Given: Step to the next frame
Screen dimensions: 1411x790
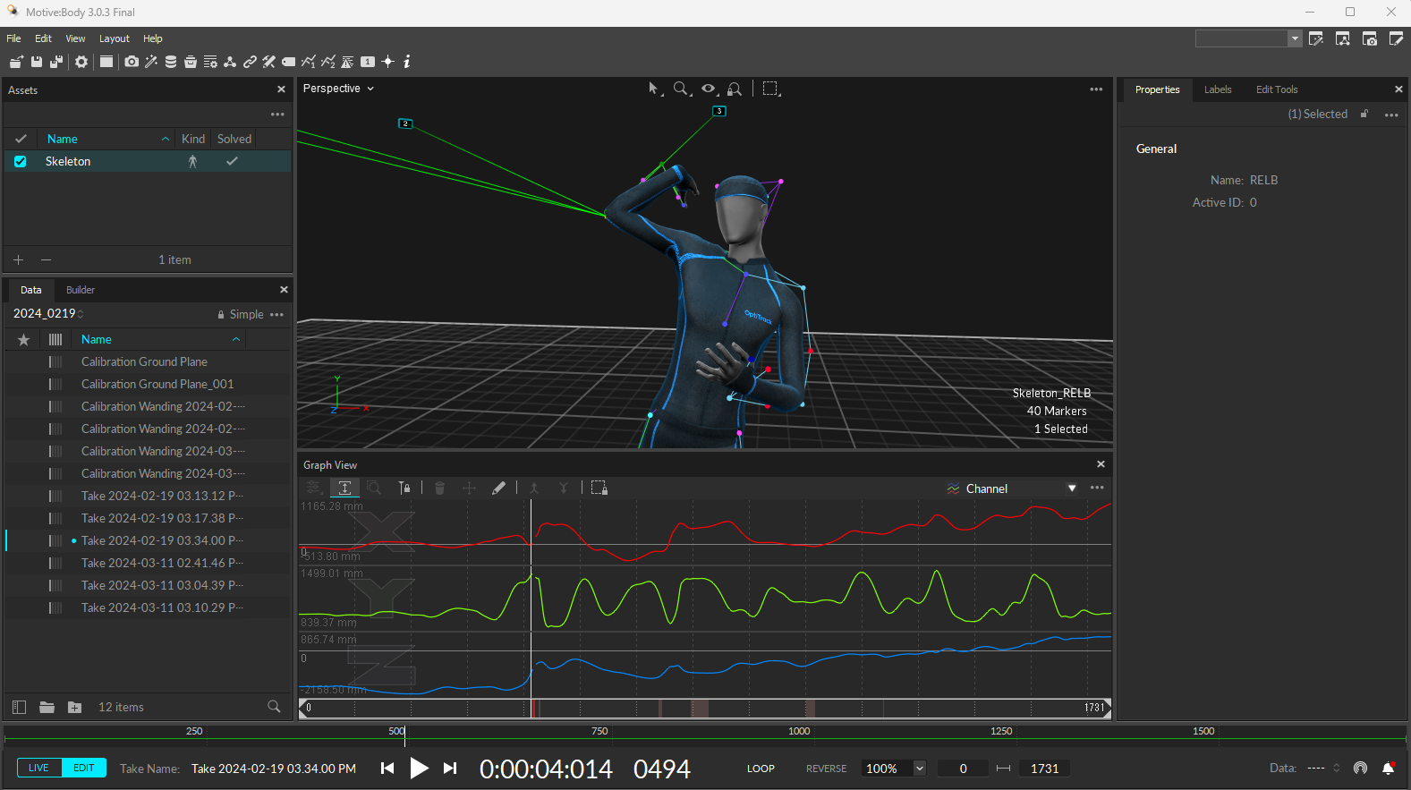Looking at the screenshot, I should (450, 768).
